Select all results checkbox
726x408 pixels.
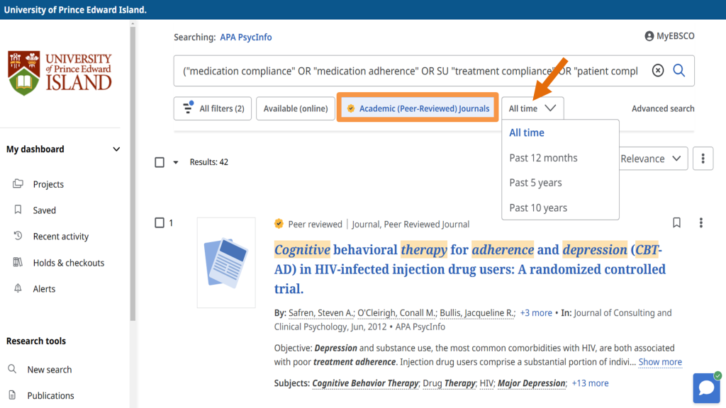tap(160, 162)
